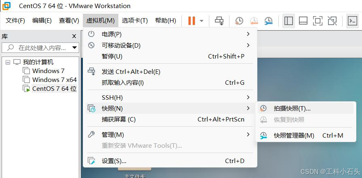Collapse the 我的计算机 tree node
Viewport: 362px width, 178px height.
coord(8,62)
